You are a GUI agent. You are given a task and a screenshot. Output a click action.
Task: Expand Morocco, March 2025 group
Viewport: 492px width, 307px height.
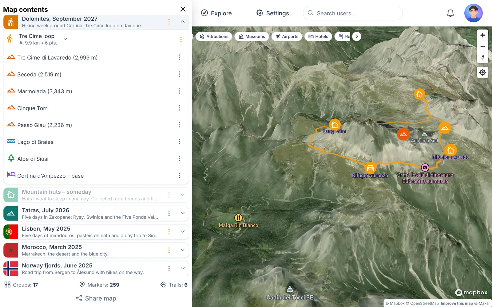(x=183, y=250)
